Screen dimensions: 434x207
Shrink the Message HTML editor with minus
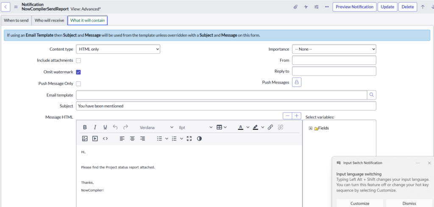pyautogui.click(x=287, y=115)
